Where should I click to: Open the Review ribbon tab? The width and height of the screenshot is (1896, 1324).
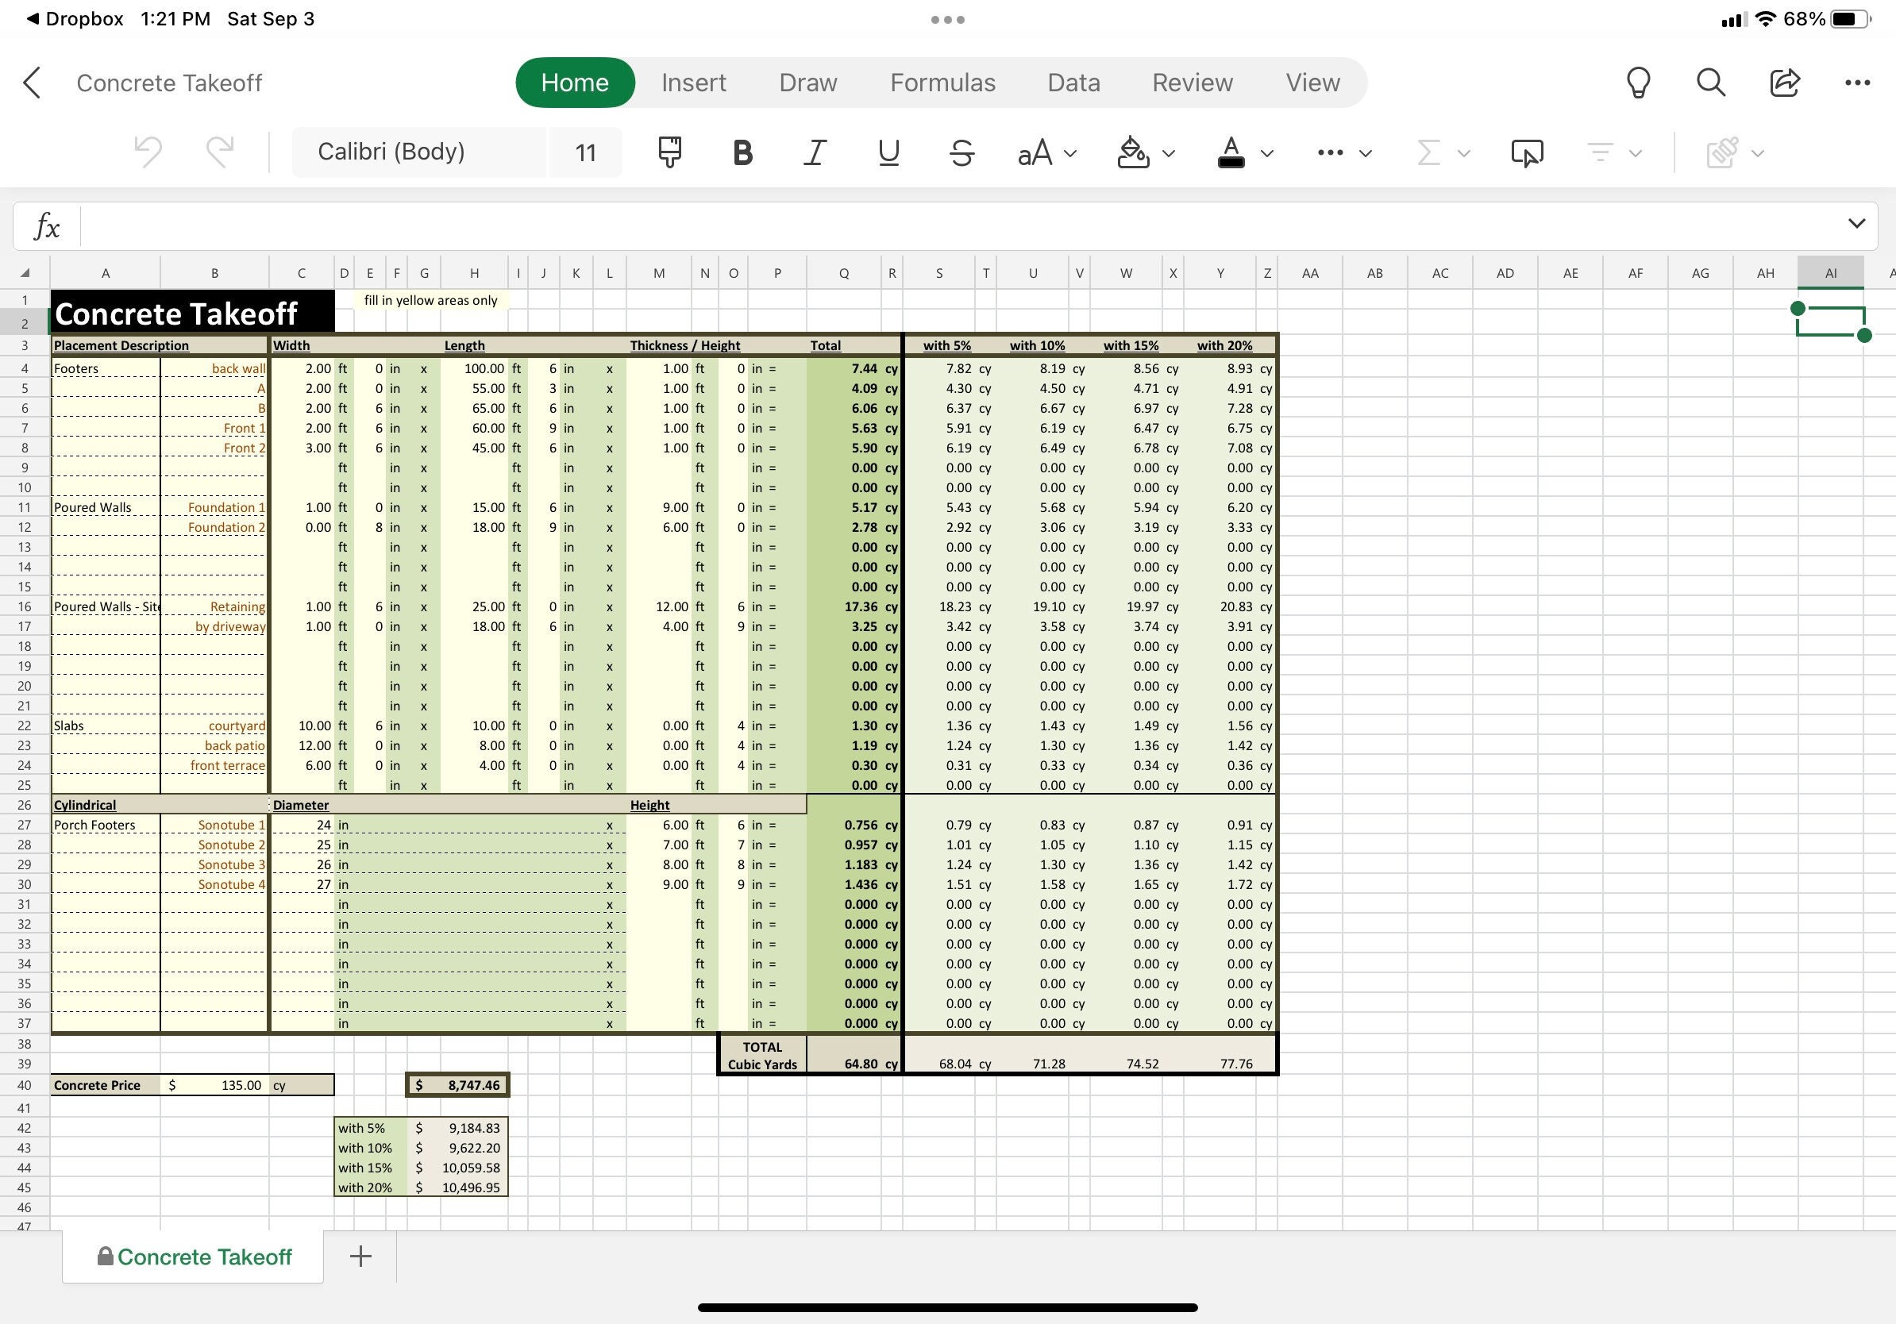click(1192, 83)
